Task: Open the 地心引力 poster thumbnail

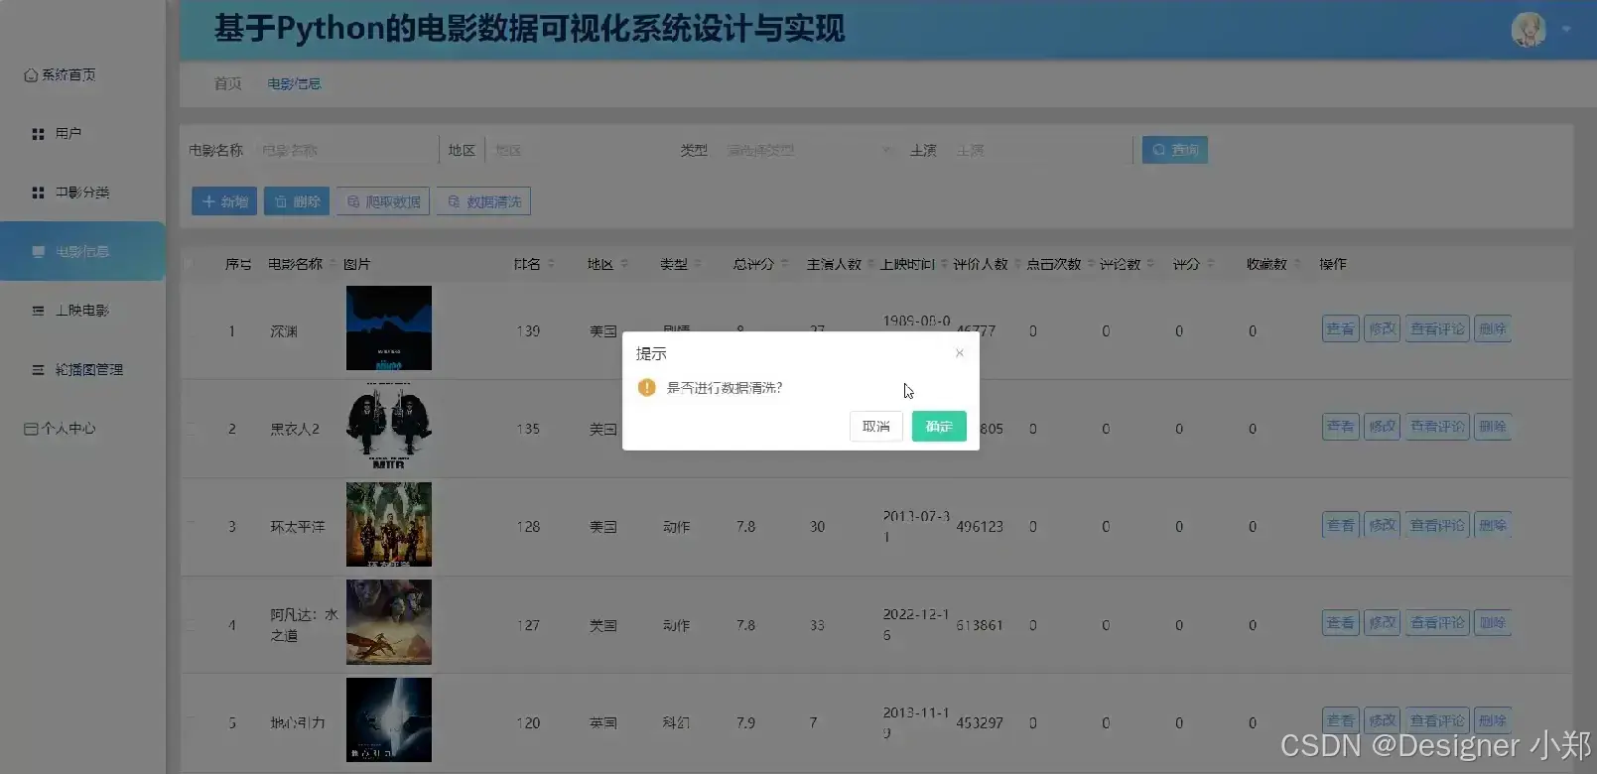Action: click(x=389, y=720)
